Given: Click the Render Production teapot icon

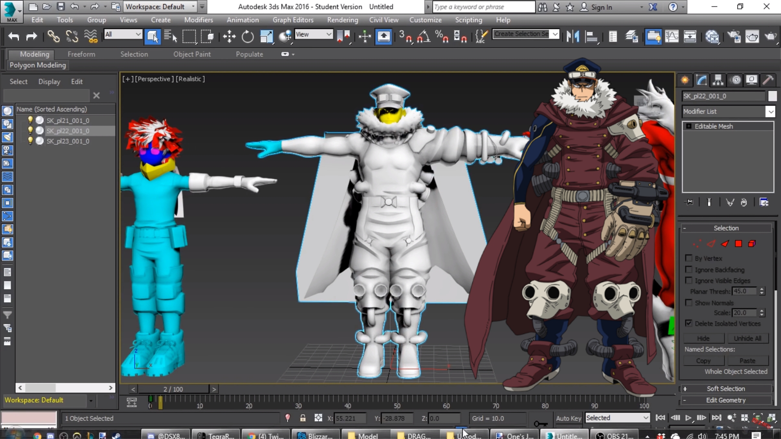Looking at the screenshot, I should (x=770, y=37).
